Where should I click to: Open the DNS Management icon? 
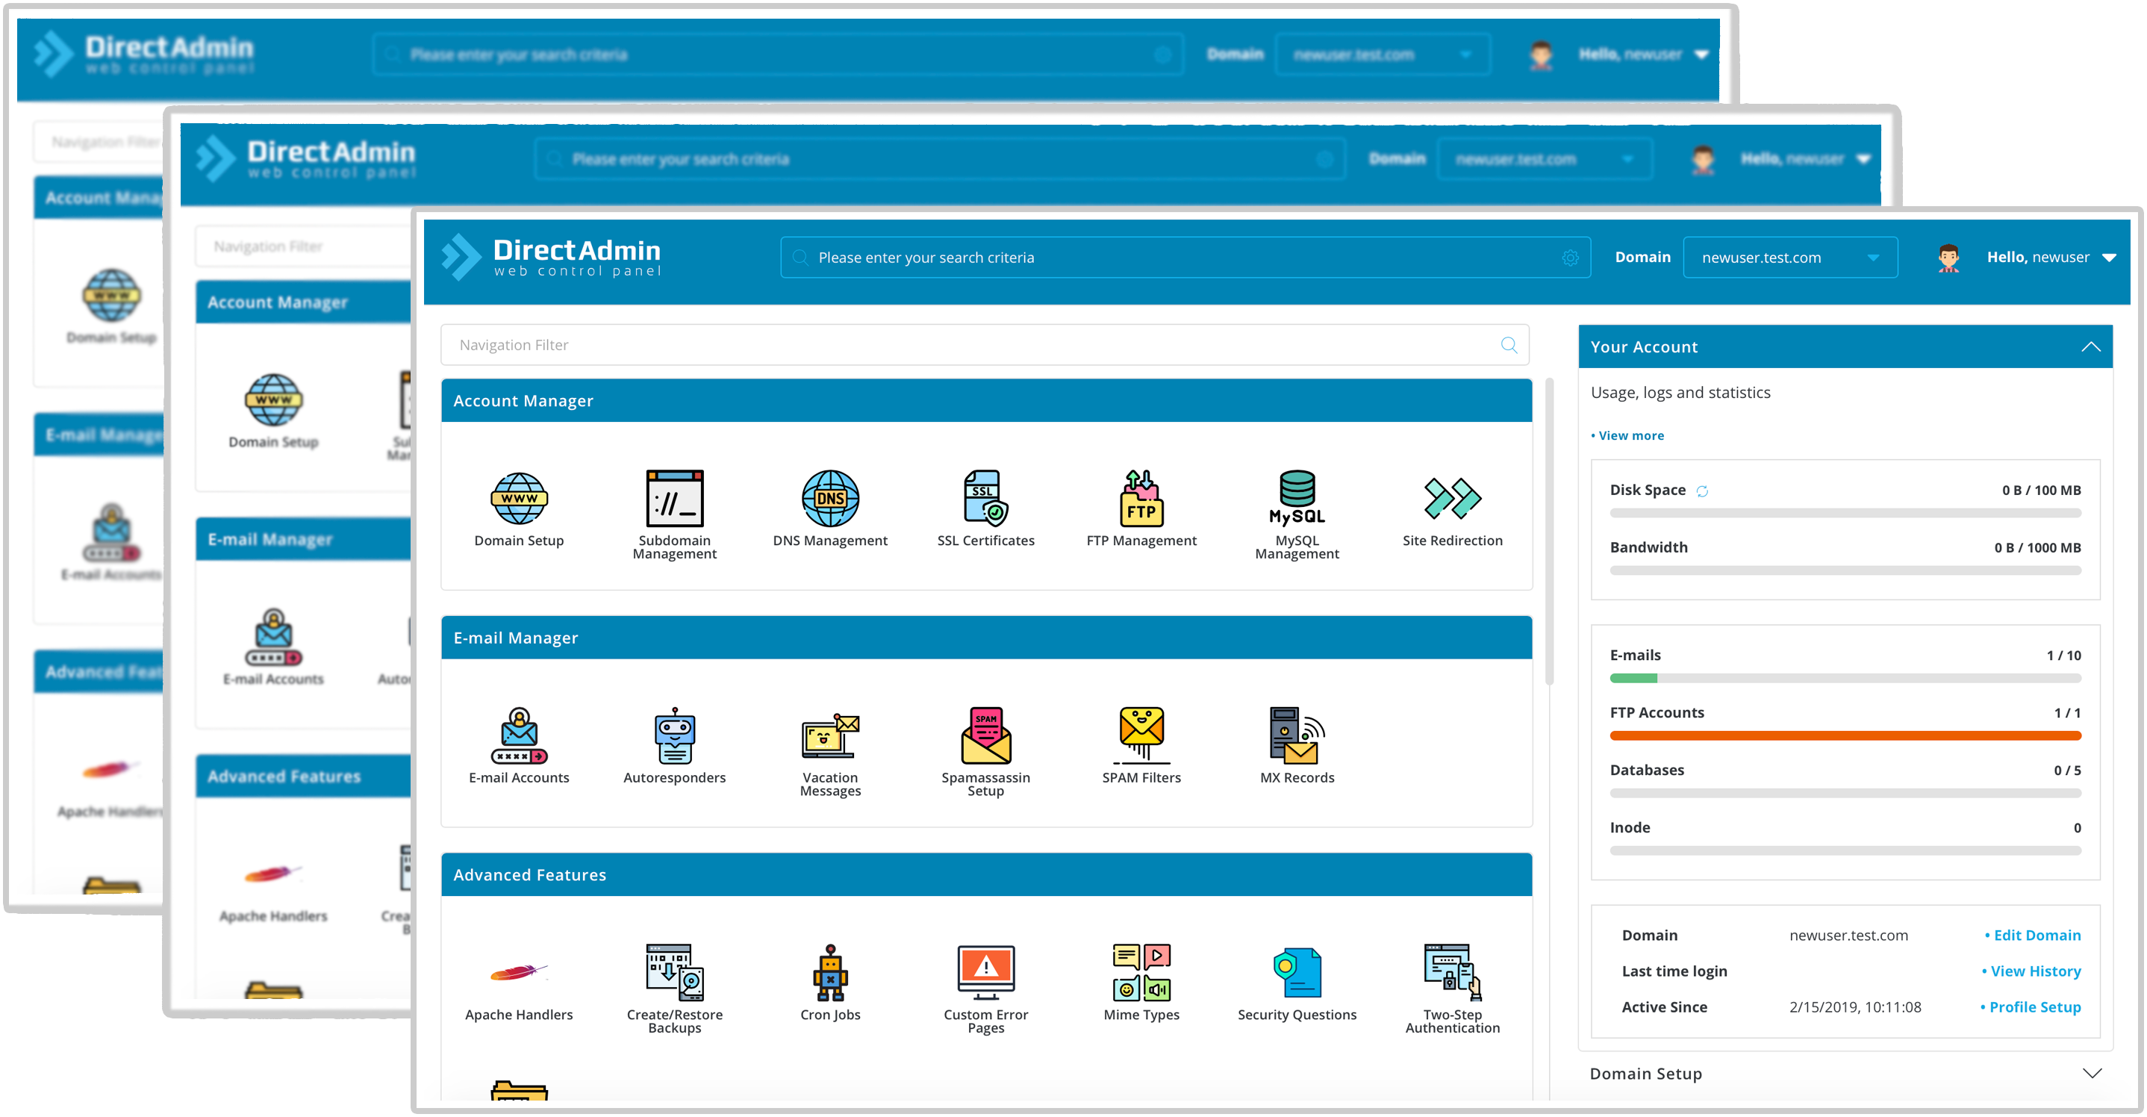[x=829, y=500]
